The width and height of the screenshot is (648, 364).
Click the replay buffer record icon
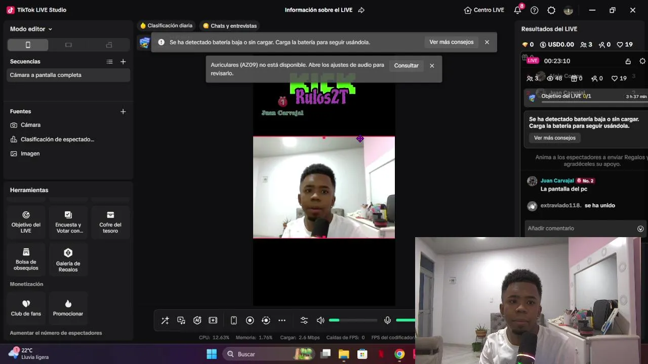click(266, 321)
